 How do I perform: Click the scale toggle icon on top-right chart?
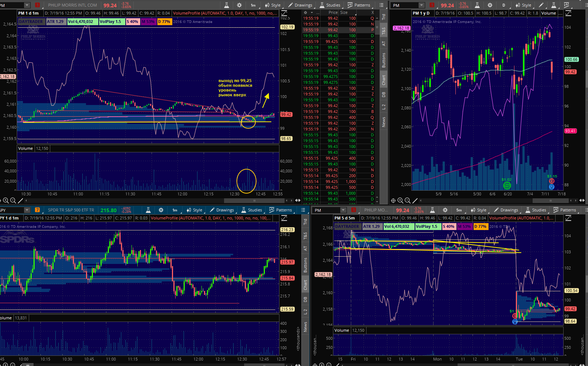[x=568, y=13]
